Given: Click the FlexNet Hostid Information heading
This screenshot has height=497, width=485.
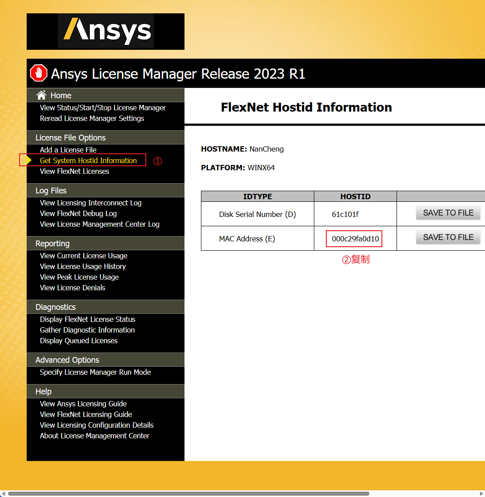Looking at the screenshot, I should pyautogui.click(x=306, y=108).
